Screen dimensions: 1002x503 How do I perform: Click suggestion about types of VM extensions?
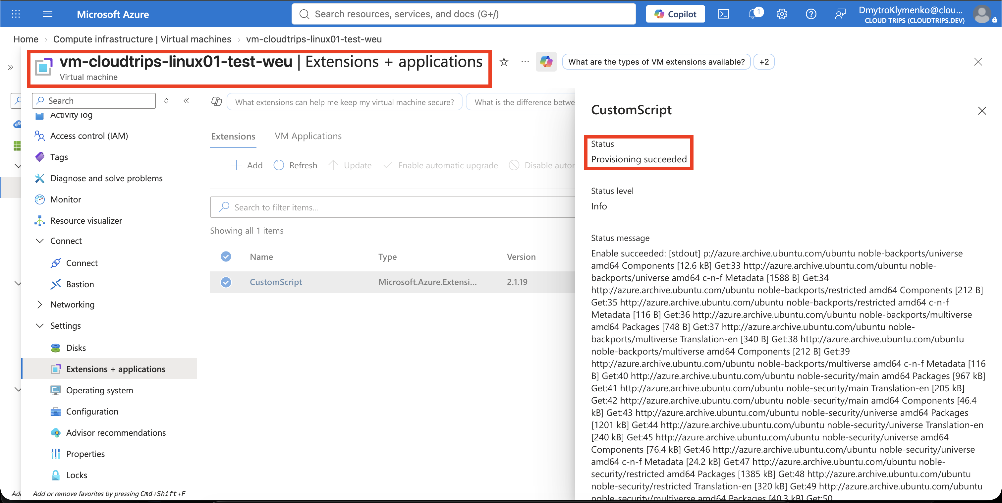pos(656,62)
